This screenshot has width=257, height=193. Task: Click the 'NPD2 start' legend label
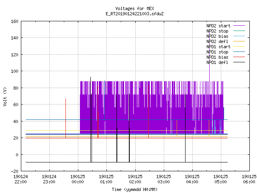(218, 26)
